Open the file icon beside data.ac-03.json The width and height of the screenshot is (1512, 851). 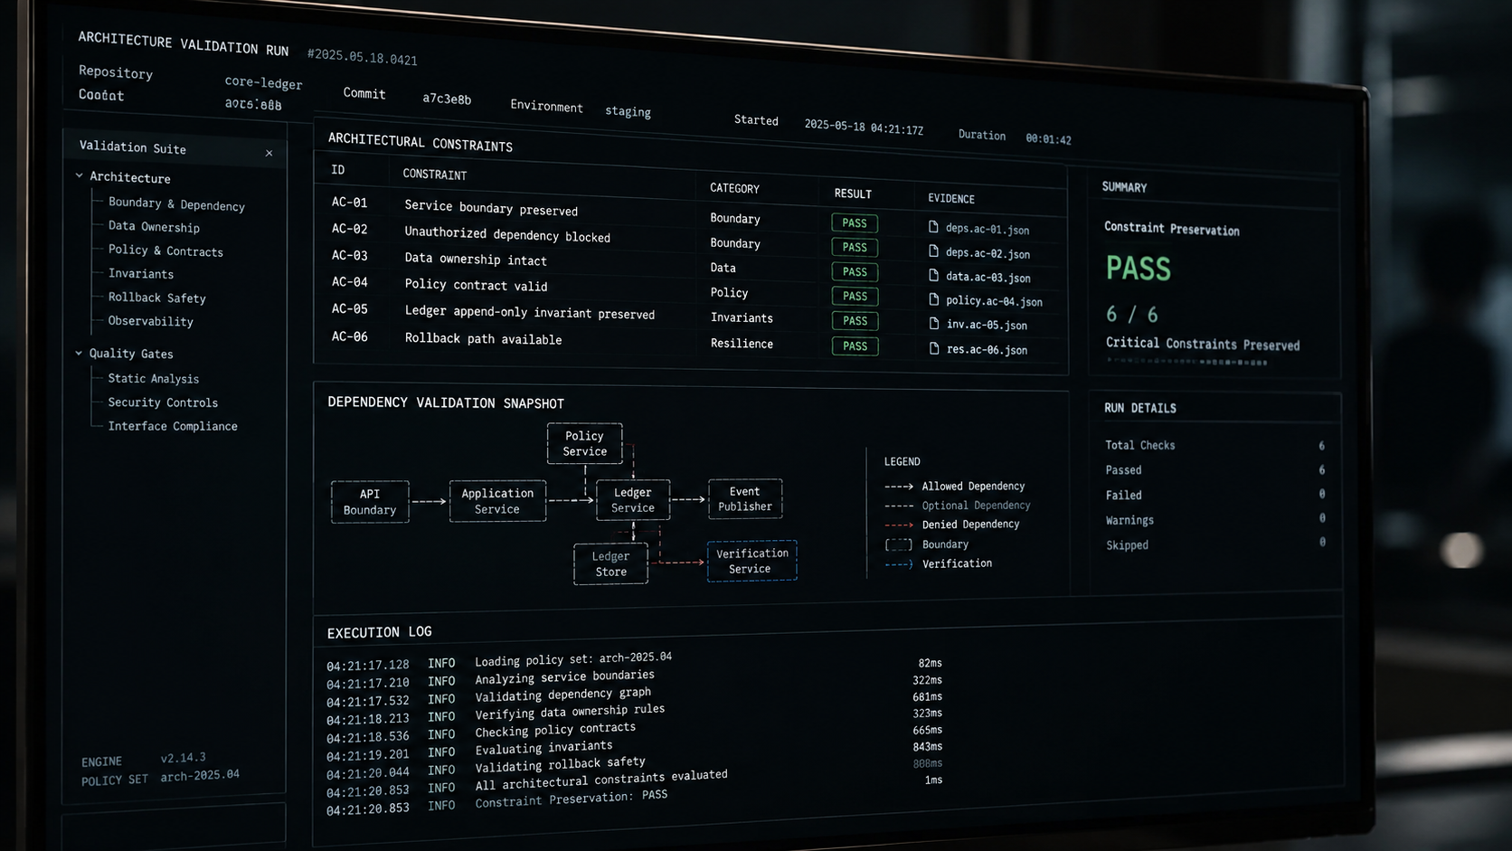933,275
